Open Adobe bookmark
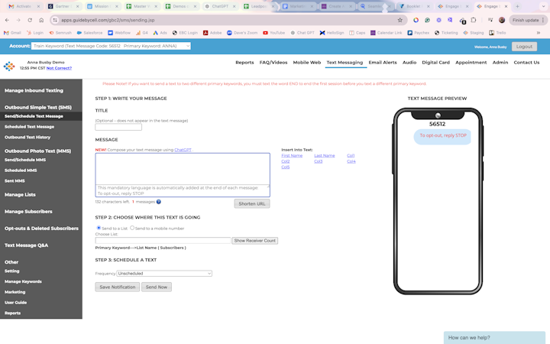The width and height of the screenshot is (550, 344). (212, 33)
